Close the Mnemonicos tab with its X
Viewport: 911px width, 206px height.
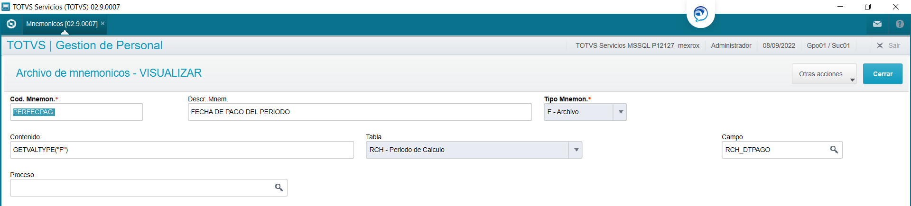102,23
